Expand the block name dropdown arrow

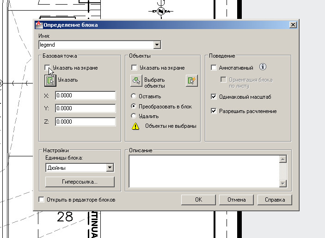pyautogui.click(x=157, y=45)
